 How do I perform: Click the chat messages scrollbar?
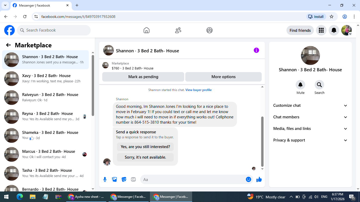[262, 142]
